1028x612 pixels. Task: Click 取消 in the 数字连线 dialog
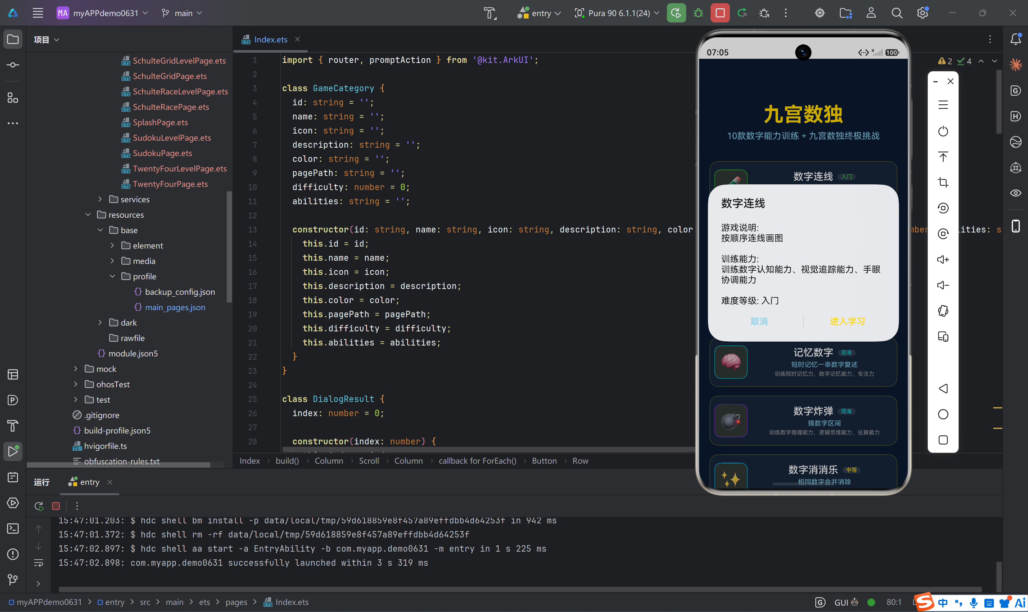pos(758,321)
